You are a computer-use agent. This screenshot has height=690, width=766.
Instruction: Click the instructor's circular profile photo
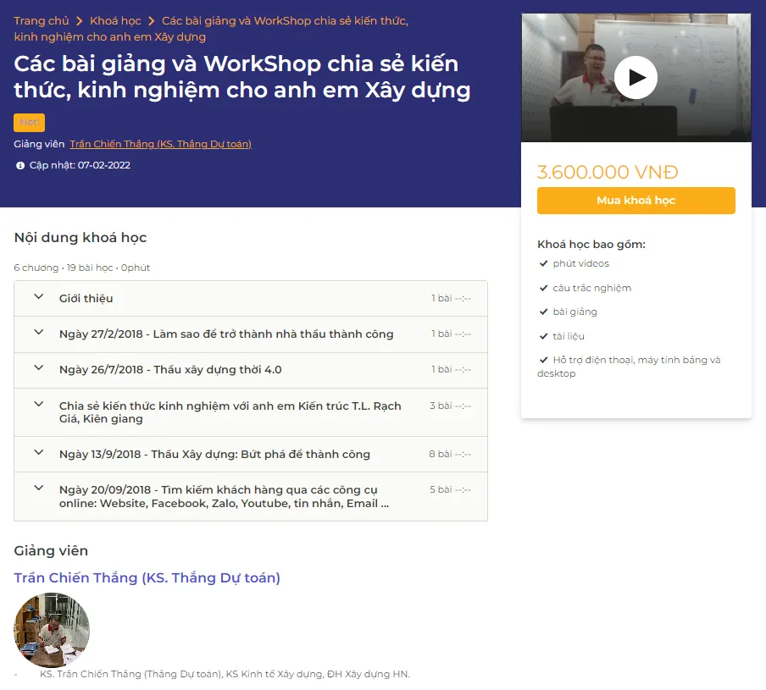tap(52, 631)
